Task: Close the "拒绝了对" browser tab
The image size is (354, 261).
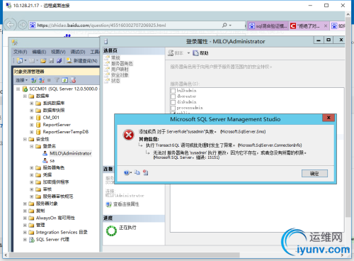Action: click(326, 26)
